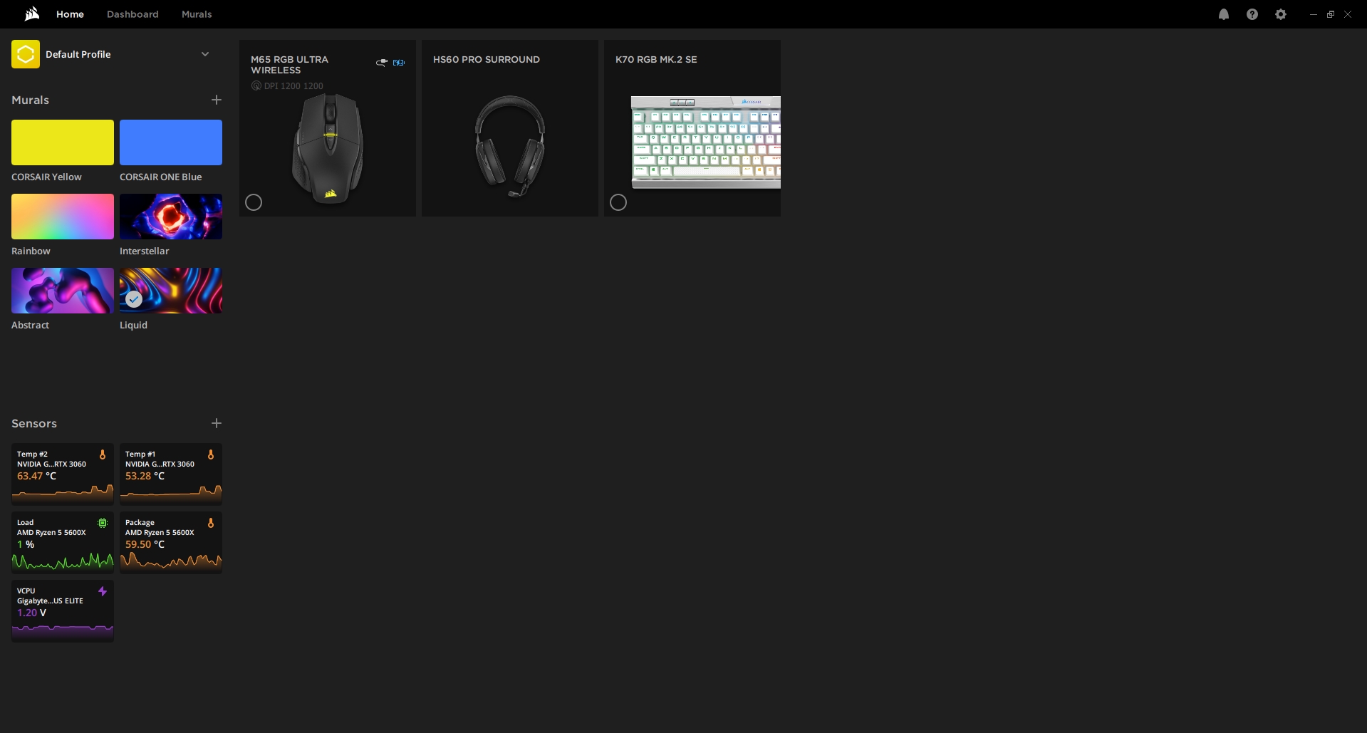
Task: Close the iCUE window
Action: pyautogui.click(x=1347, y=14)
